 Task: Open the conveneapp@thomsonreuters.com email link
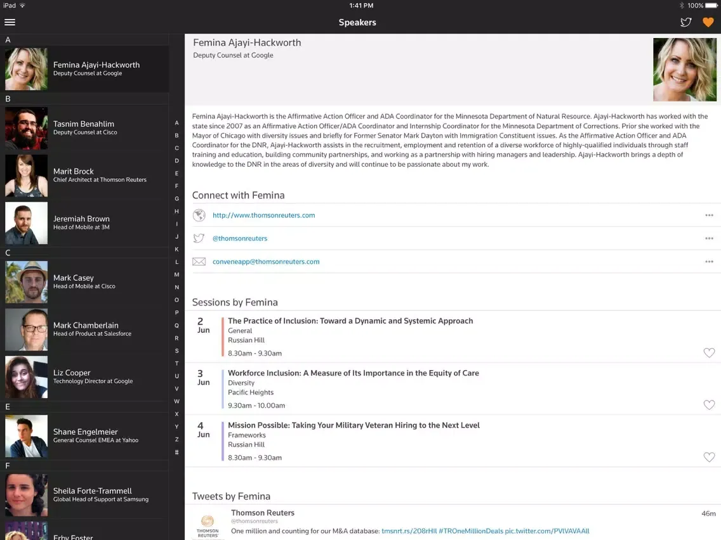pos(266,262)
